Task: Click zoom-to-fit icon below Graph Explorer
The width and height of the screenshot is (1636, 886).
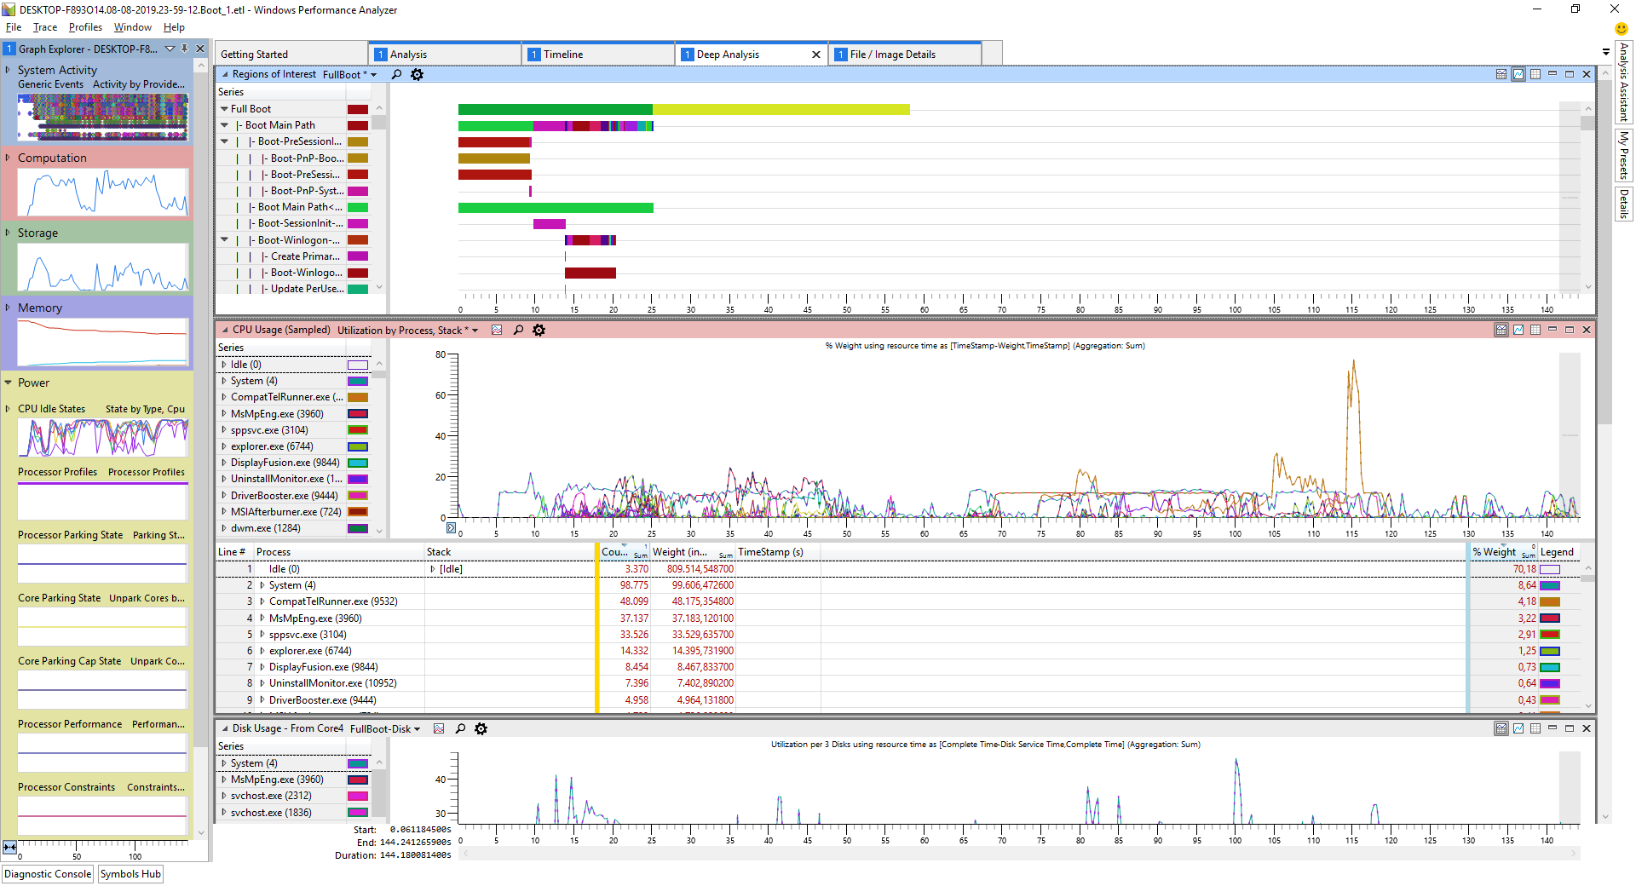Action: pyautogui.click(x=9, y=847)
